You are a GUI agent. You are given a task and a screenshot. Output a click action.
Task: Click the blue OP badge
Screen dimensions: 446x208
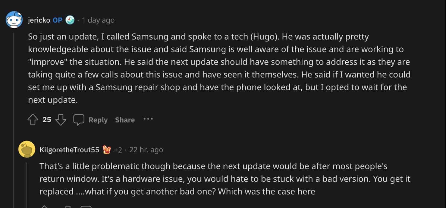58,20
